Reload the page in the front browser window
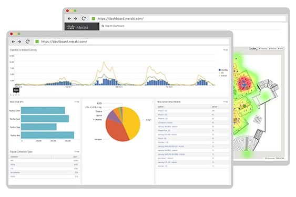This screenshot has height=197, width=296. (27, 42)
